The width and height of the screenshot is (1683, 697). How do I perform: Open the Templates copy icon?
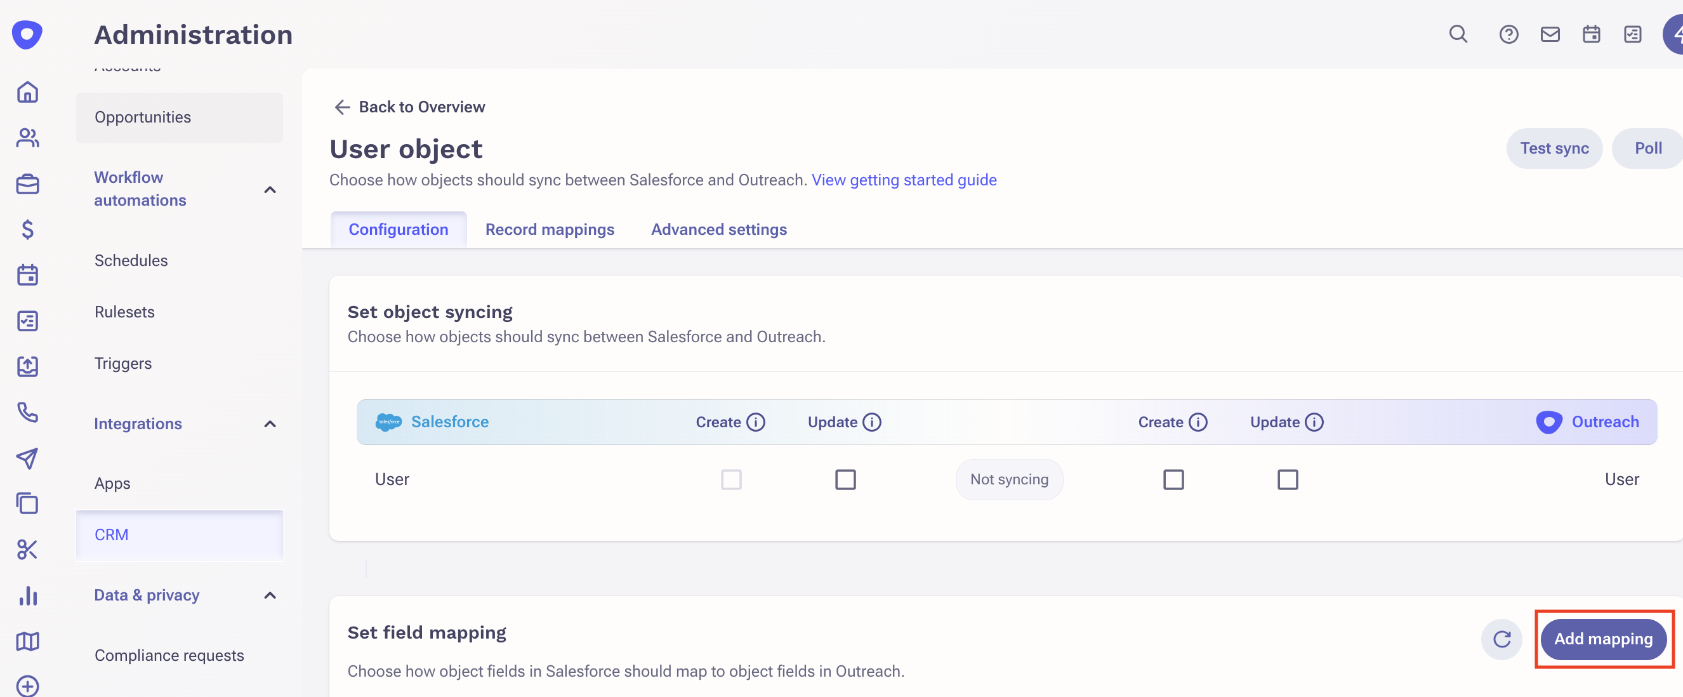[27, 503]
